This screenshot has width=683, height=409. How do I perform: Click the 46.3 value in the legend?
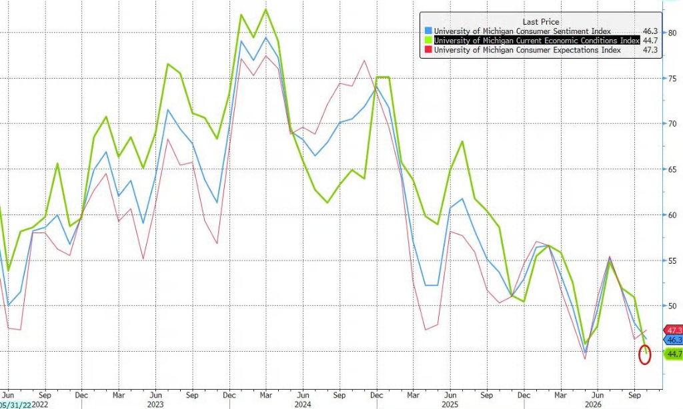pos(650,31)
